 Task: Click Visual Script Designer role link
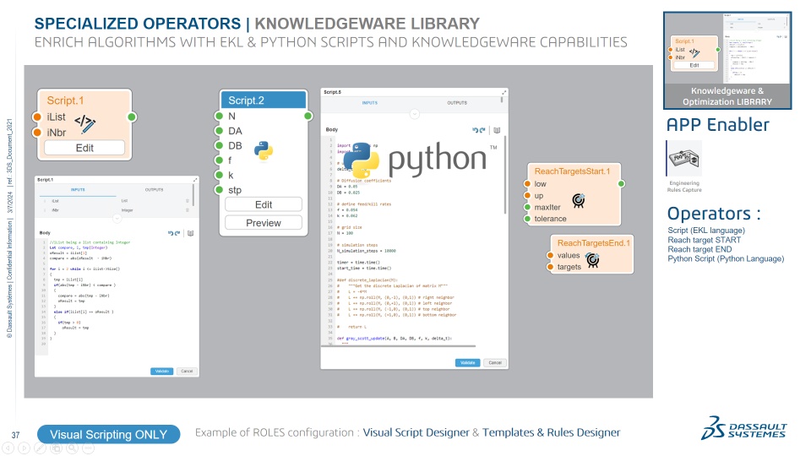pos(416,432)
